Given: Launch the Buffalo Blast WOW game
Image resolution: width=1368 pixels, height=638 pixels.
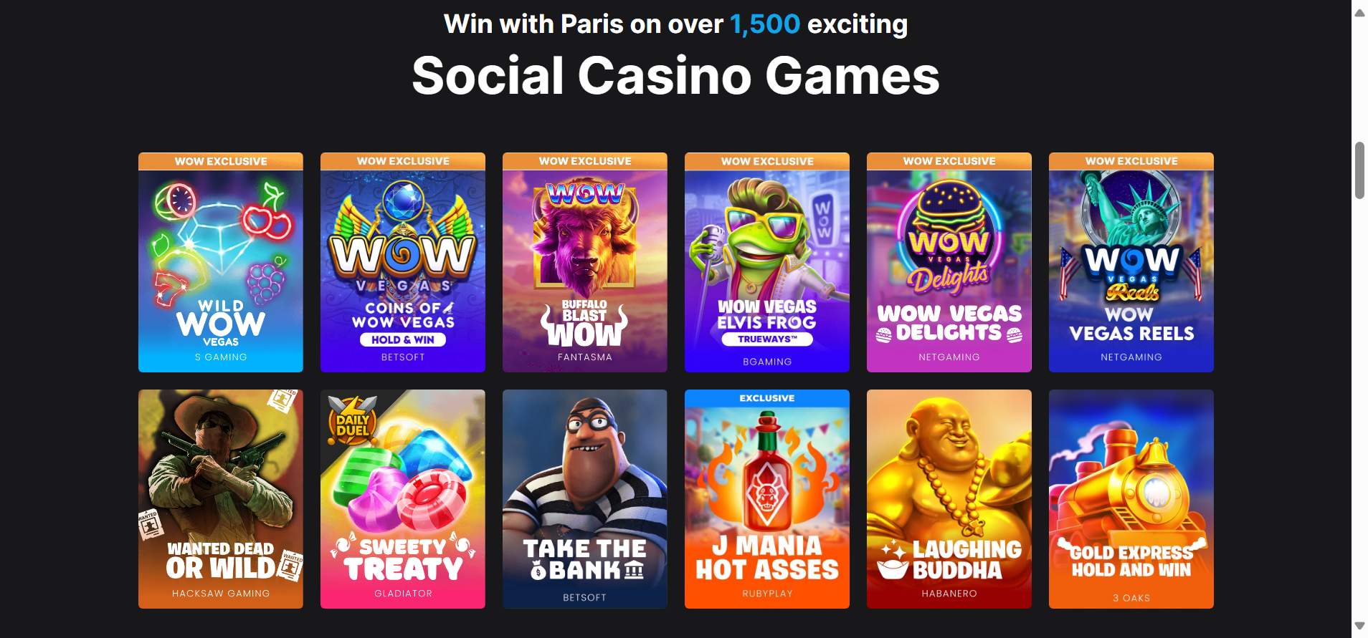Looking at the screenshot, I should [x=585, y=262].
